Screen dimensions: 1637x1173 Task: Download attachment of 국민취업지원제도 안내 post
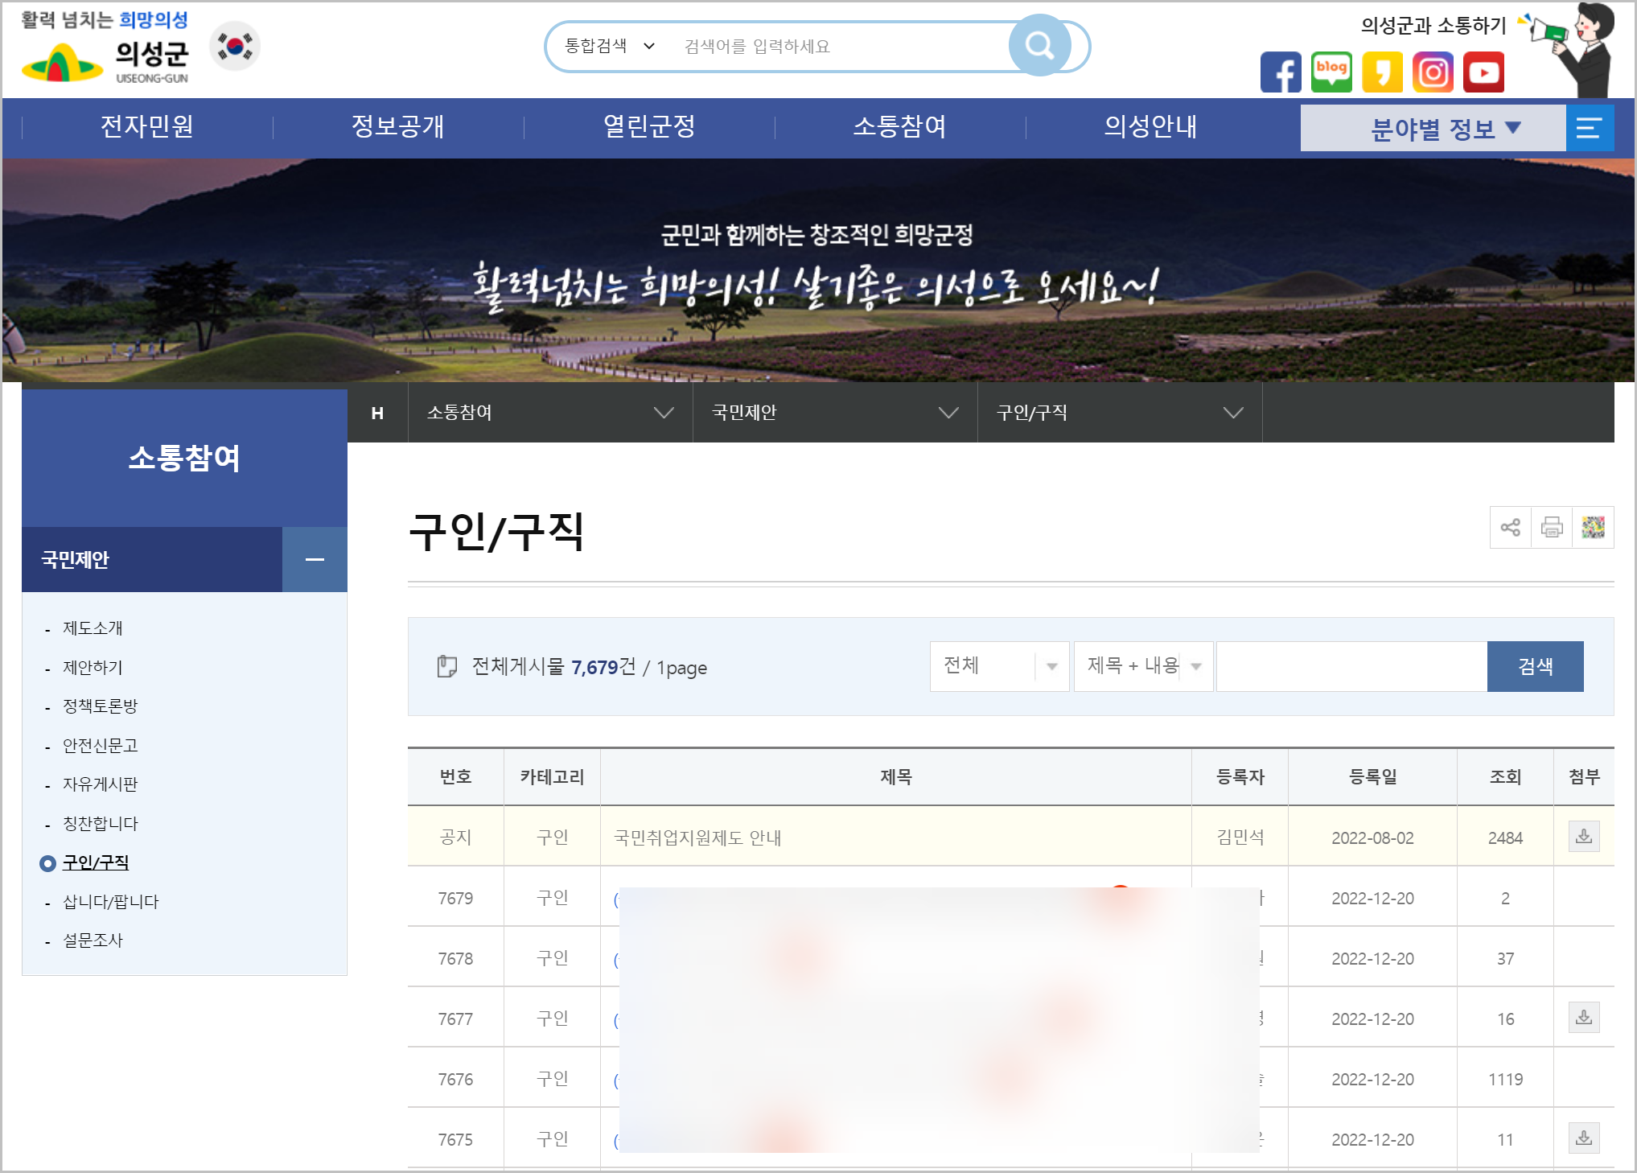coord(1583,837)
